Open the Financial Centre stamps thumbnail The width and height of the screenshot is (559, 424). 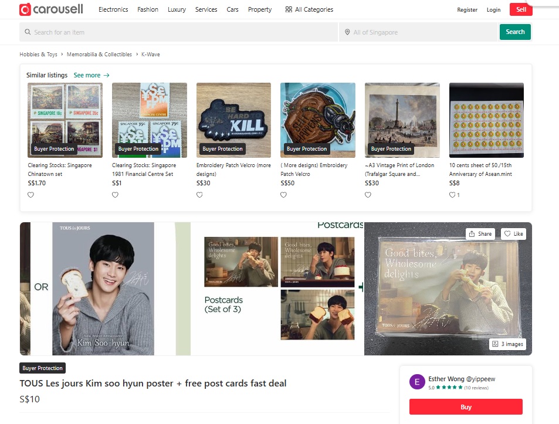pos(150,120)
